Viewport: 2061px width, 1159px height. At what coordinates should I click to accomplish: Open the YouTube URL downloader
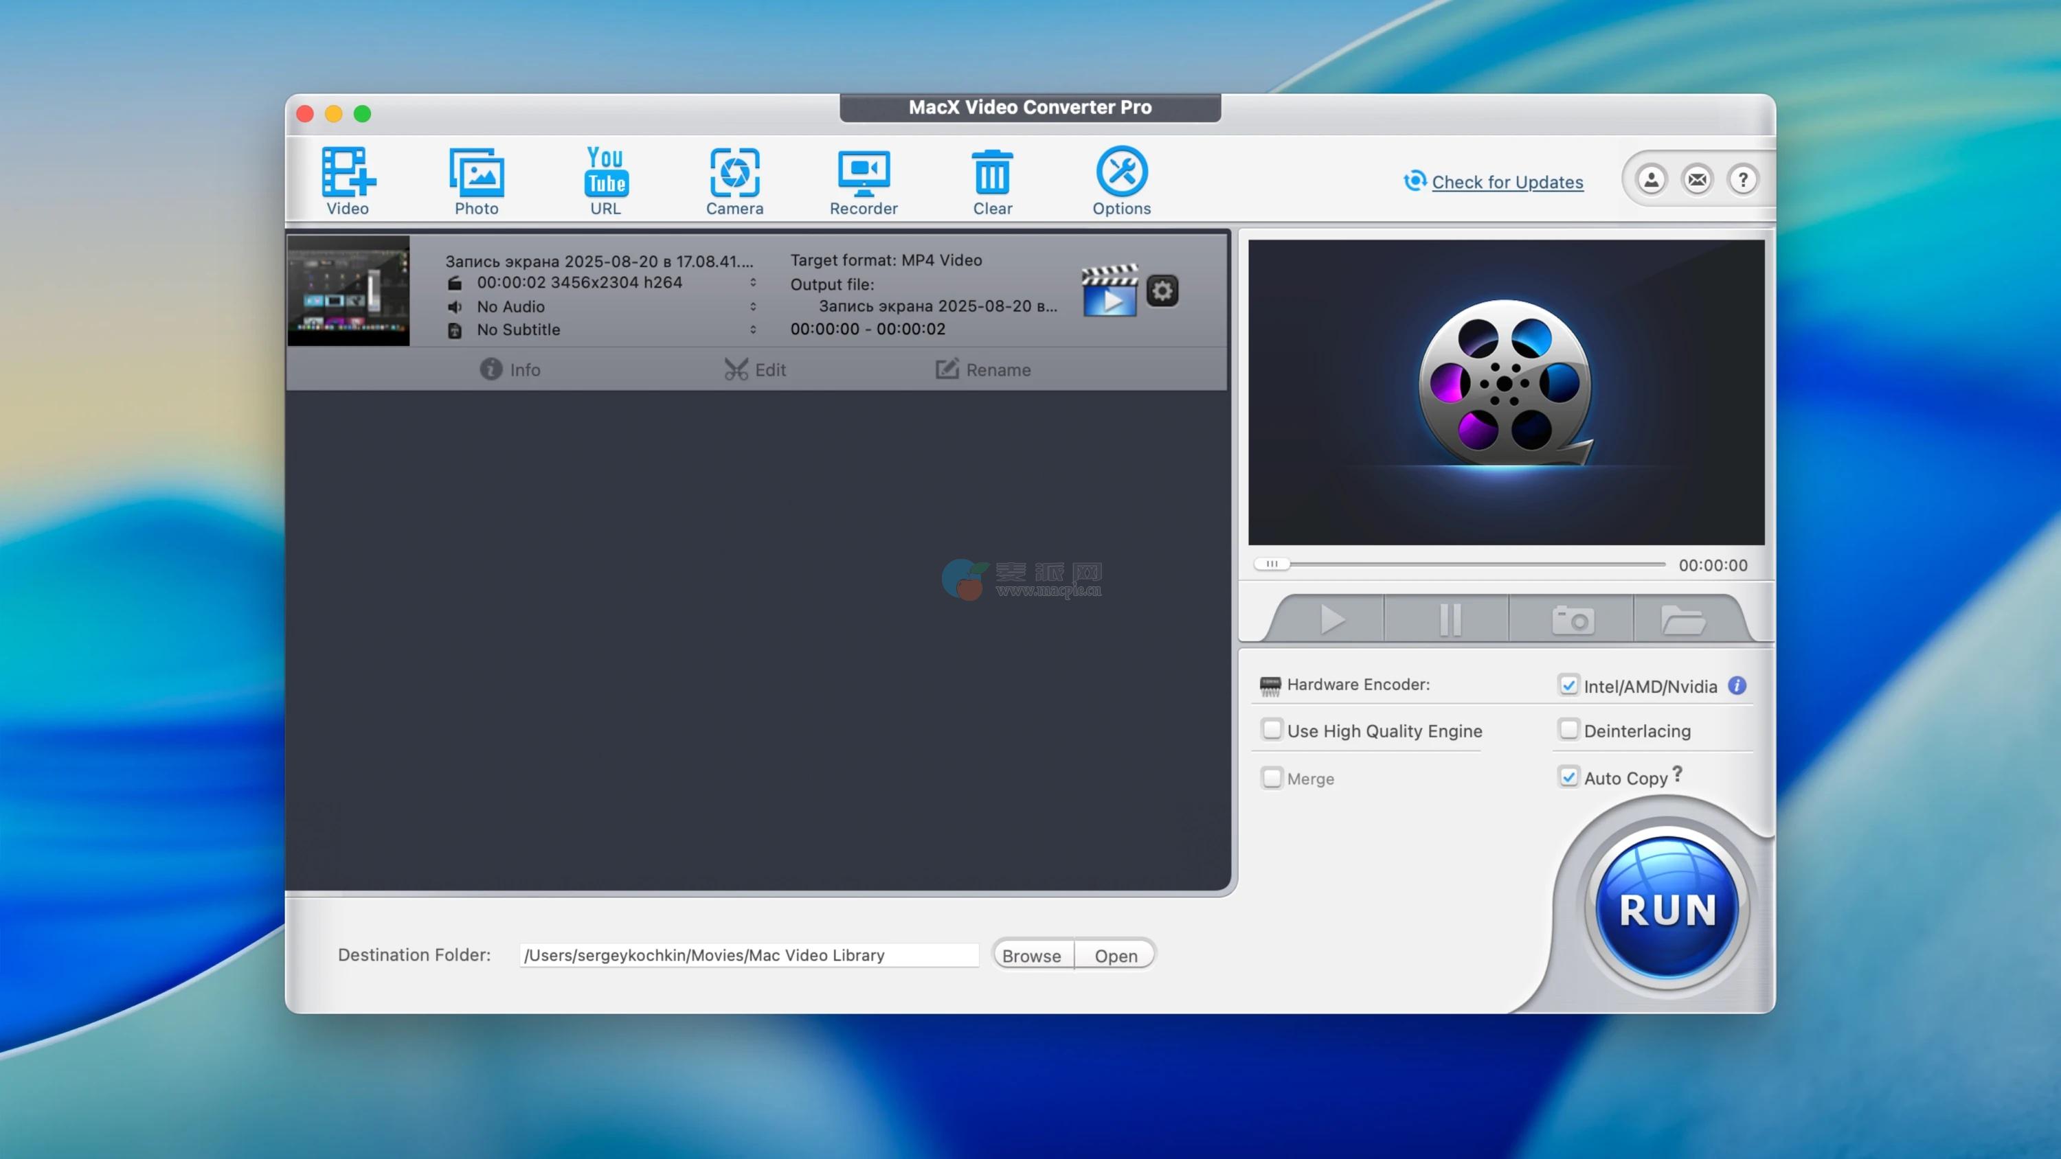pyautogui.click(x=606, y=181)
